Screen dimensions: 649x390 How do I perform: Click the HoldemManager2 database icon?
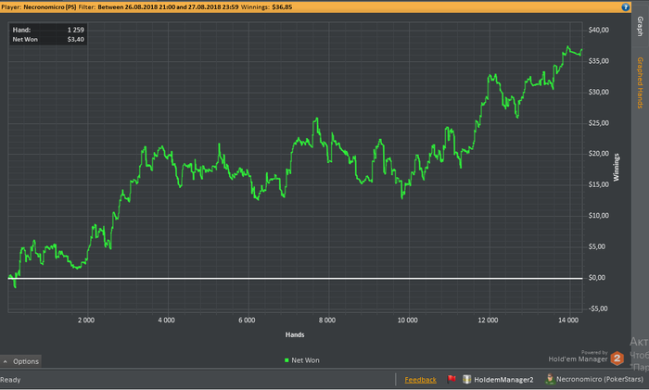467,379
